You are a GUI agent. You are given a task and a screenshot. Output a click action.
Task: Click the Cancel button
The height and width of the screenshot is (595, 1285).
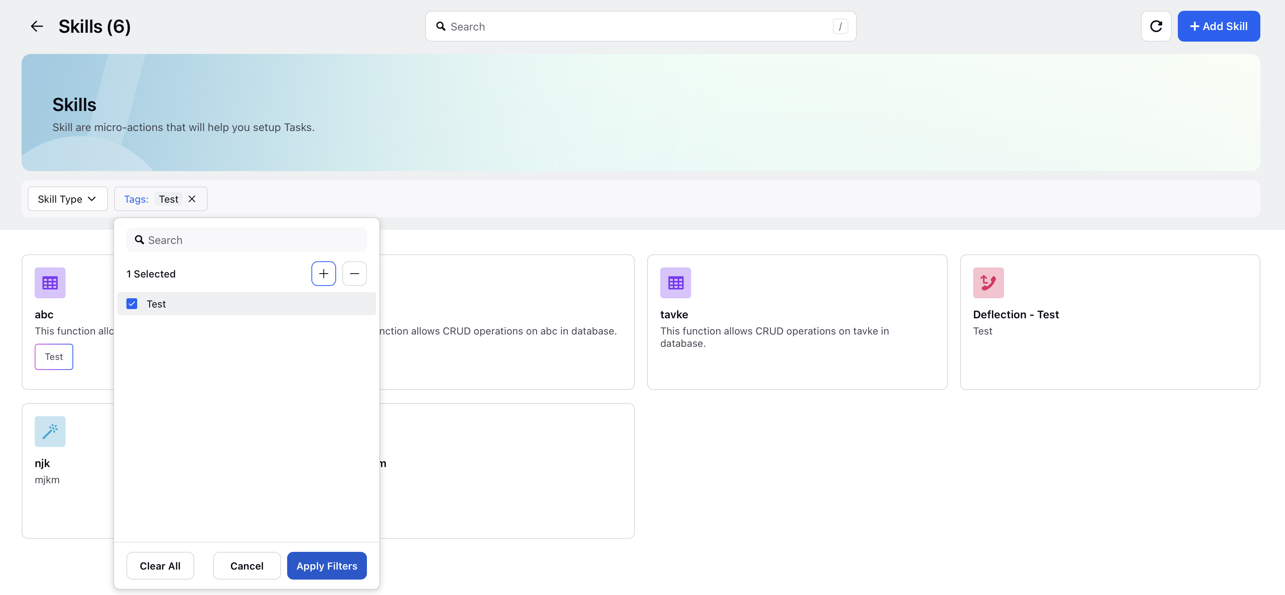(247, 566)
